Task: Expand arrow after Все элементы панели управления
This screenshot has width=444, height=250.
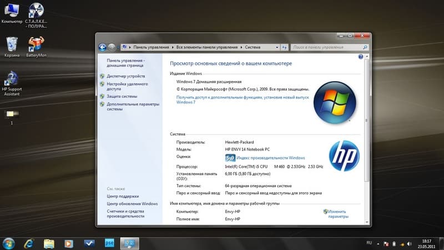Action: click(x=241, y=47)
